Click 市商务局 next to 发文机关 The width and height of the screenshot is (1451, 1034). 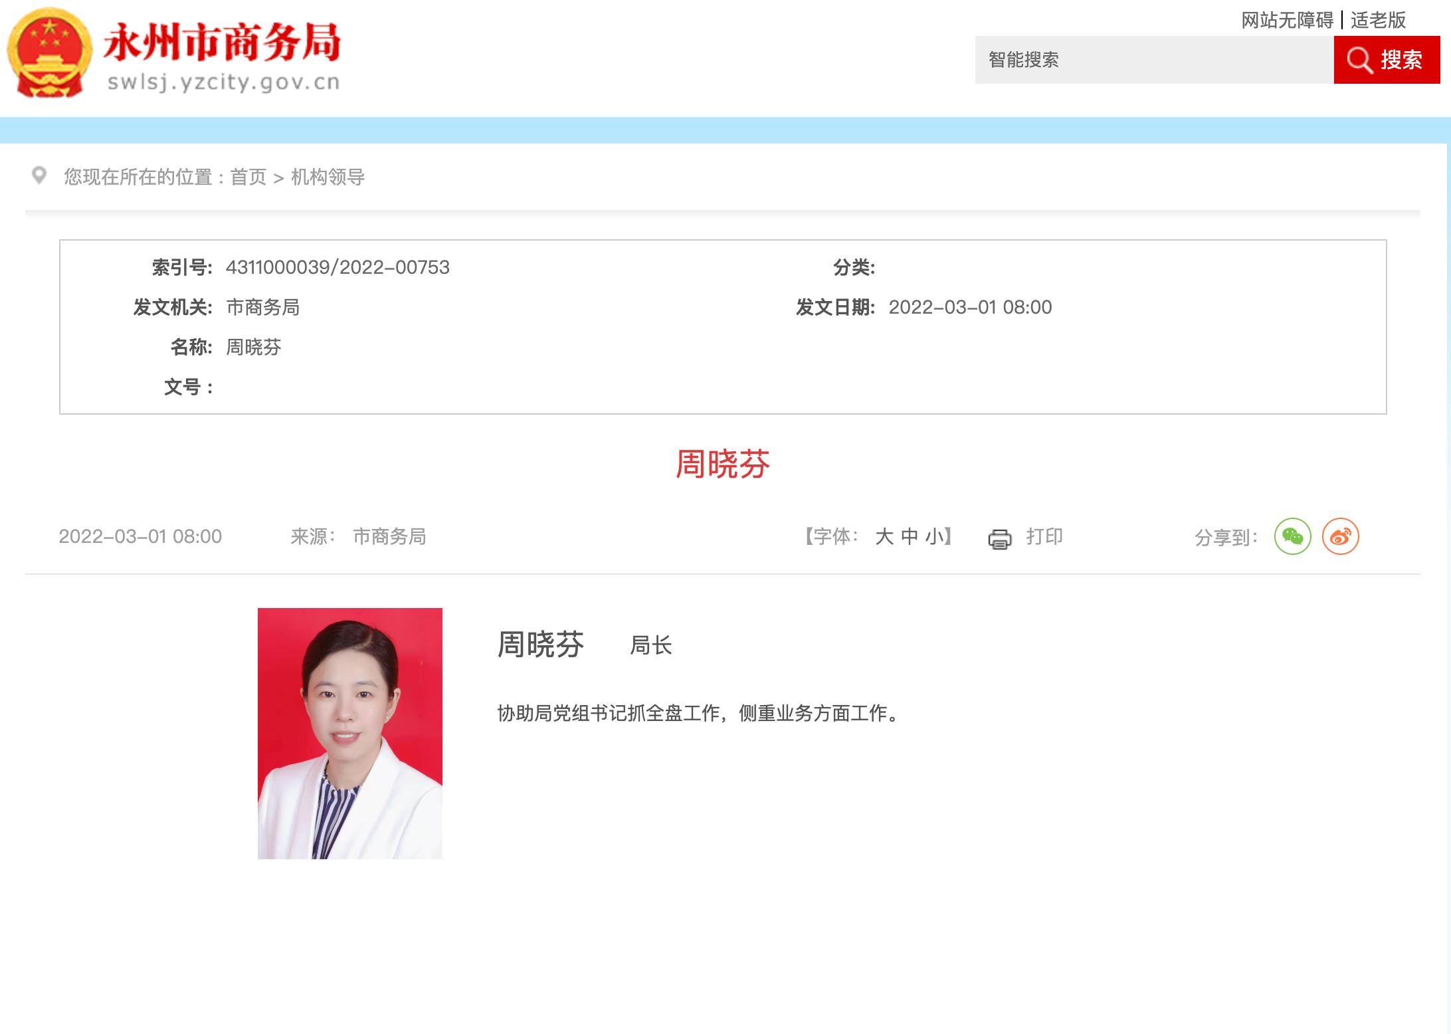click(x=263, y=307)
